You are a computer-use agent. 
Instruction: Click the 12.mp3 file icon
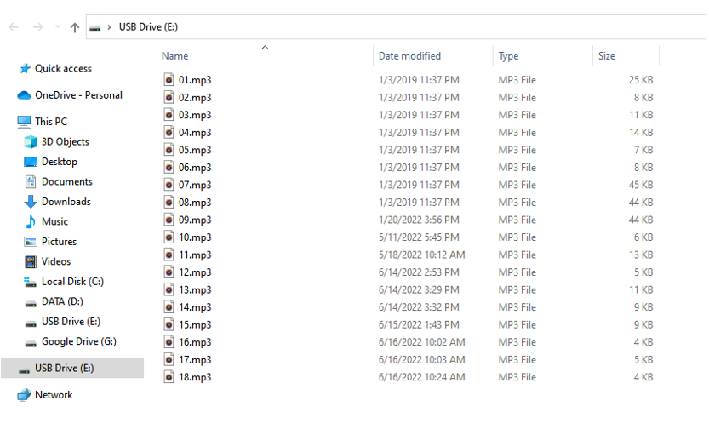[x=169, y=272]
